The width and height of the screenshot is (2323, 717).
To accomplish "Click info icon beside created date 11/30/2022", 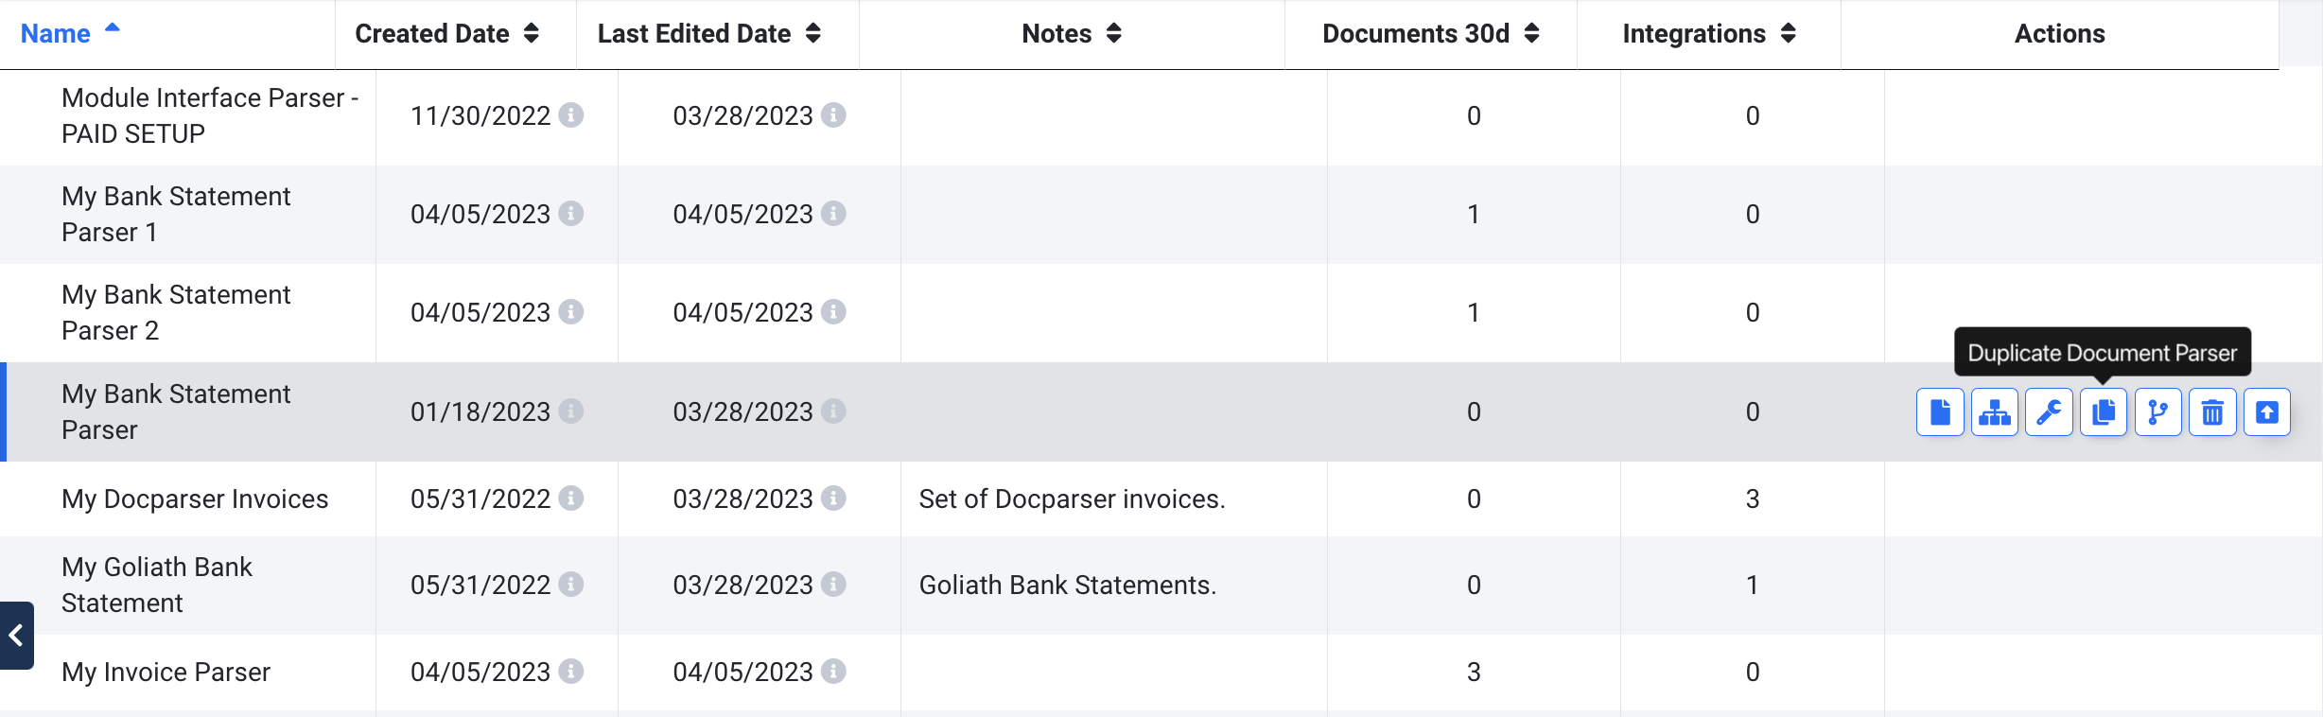I will 570,115.
